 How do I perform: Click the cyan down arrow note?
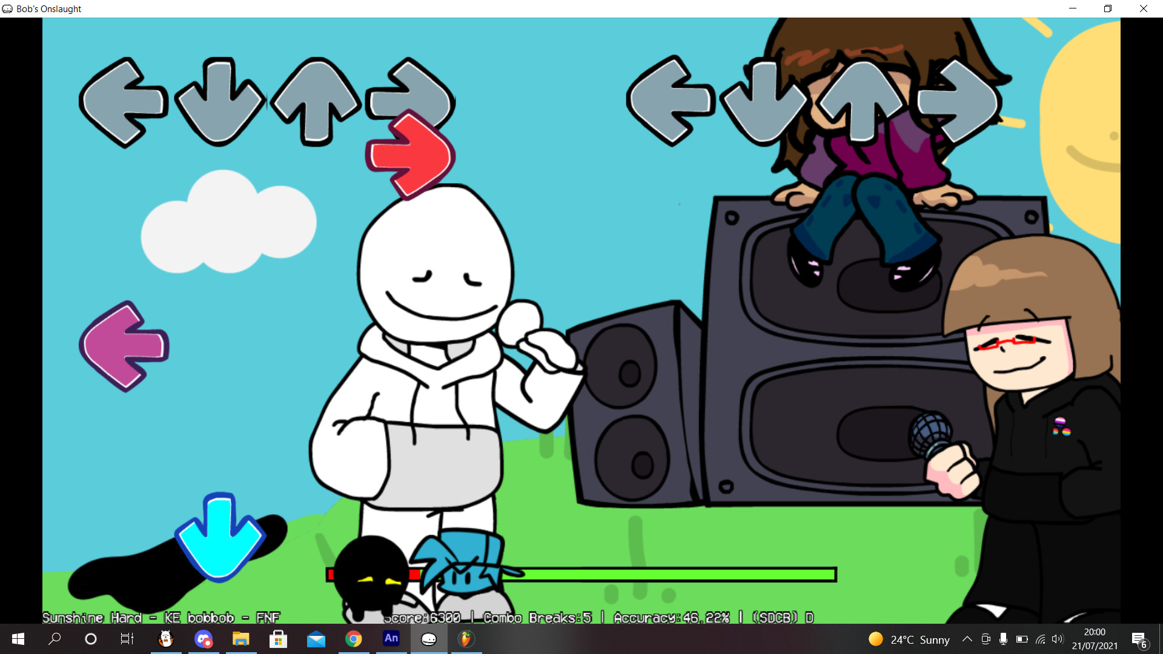[220, 537]
